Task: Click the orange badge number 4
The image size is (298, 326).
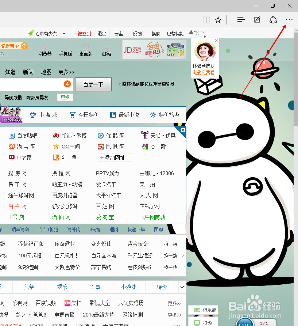Action: (67, 84)
